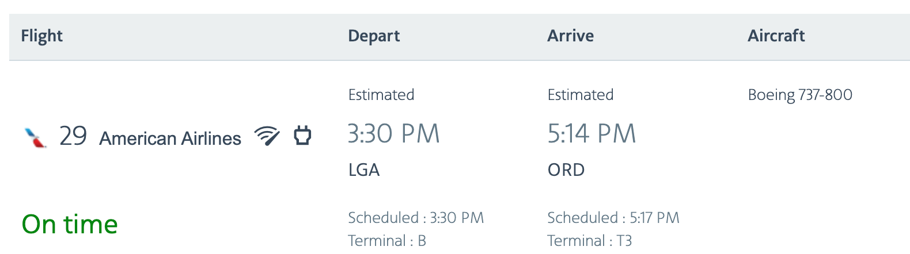Click the green On time status
This screenshot has height=254, width=910.
[70, 224]
